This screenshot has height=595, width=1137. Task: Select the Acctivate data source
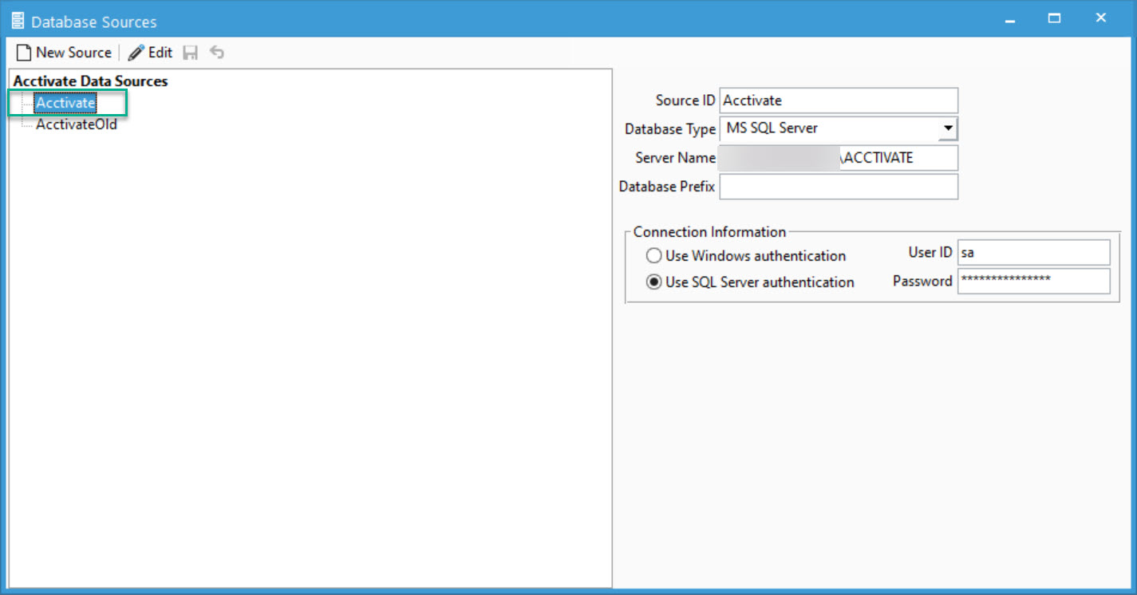tap(67, 102)
